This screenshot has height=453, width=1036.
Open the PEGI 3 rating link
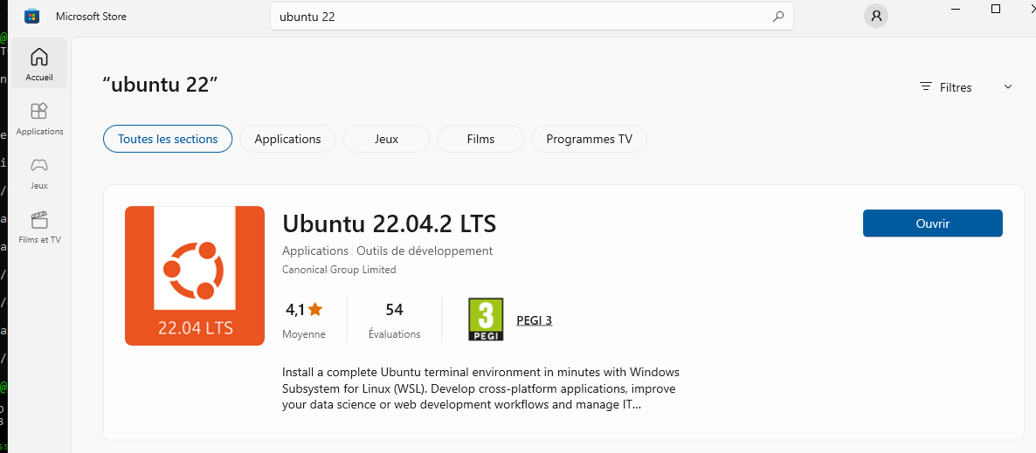pyautogui.click(x=535, y=320)
